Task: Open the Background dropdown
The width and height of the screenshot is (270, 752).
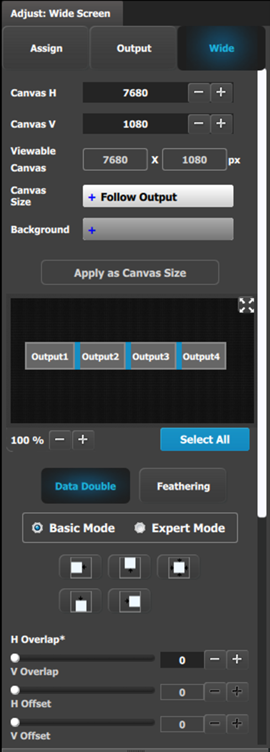Action: click(158, 229)
